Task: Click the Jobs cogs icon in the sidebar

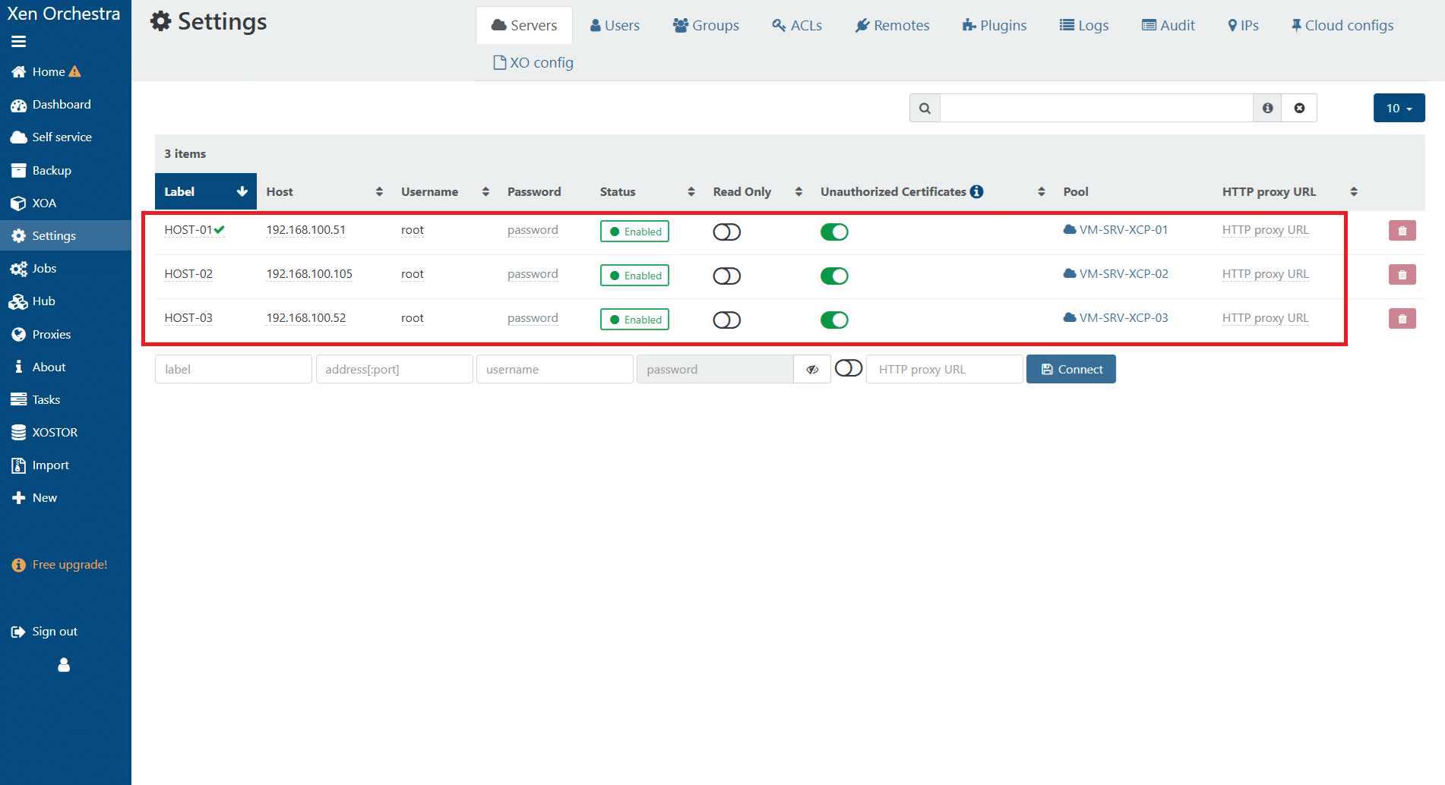Action: (x=19, y=269)
